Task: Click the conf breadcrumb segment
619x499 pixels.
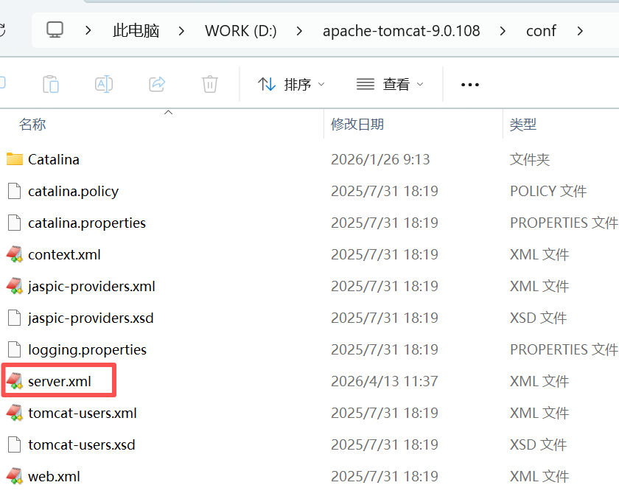Action: pyautogui.click(x=541, y=30)
